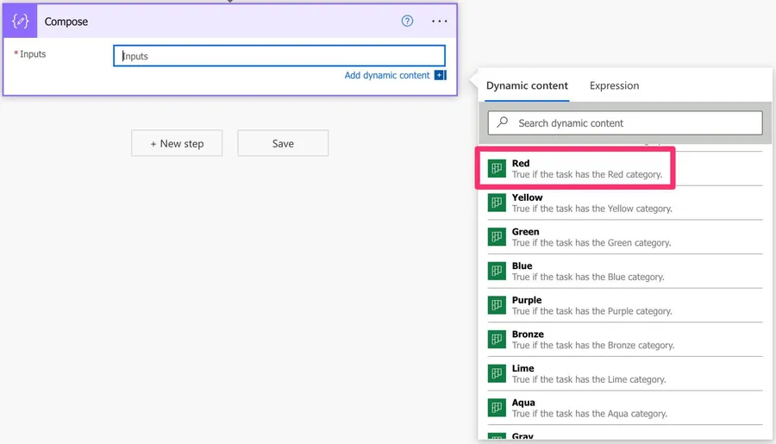Select the Planner icon beside Bronze
This screenshot has height=444, width=776.
[x=497, y=340]
